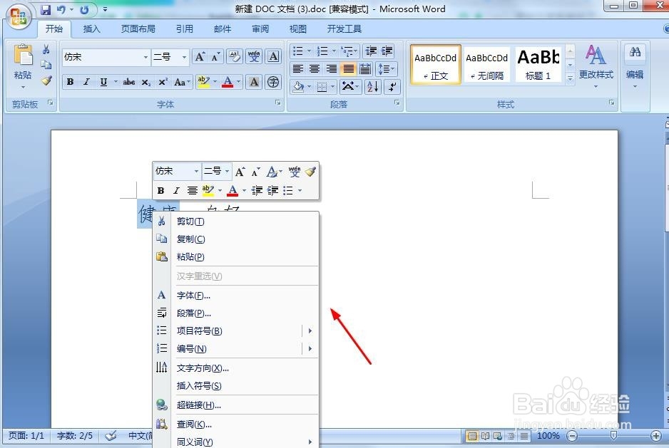The width and height of the screenshot is (669, 448).
Task: Toggle italic on the mini toolbar
Action: (176, 190)
